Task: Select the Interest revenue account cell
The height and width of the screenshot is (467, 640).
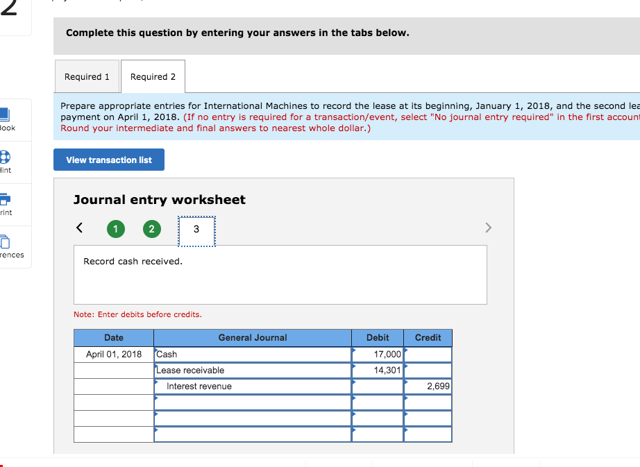Action: pos(252,386)
